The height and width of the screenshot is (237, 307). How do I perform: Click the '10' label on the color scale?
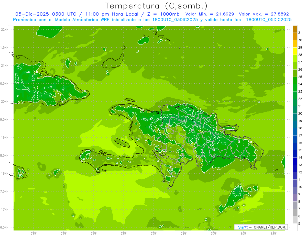pyautogui.click(x=300, y=187)
